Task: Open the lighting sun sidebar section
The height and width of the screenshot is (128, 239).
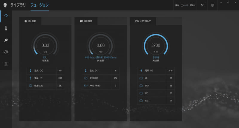Action: point(6,64)
